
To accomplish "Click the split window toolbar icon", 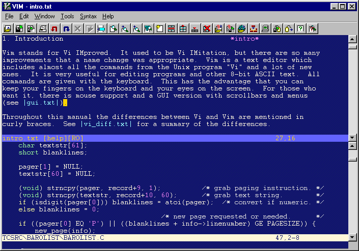I will (171, 28).
